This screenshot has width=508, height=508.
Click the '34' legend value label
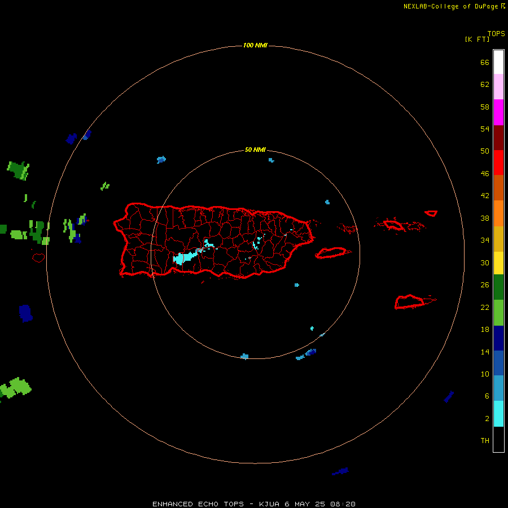tap(485, 240)
